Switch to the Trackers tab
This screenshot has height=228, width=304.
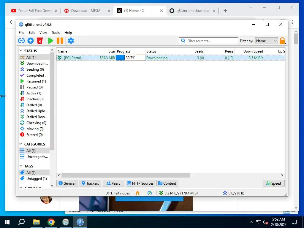[90, 183]
